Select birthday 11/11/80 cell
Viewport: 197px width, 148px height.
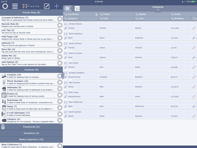[x=181, y=28]
